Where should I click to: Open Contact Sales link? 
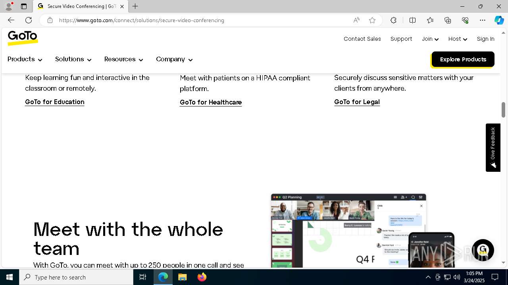tap(362, 39)
